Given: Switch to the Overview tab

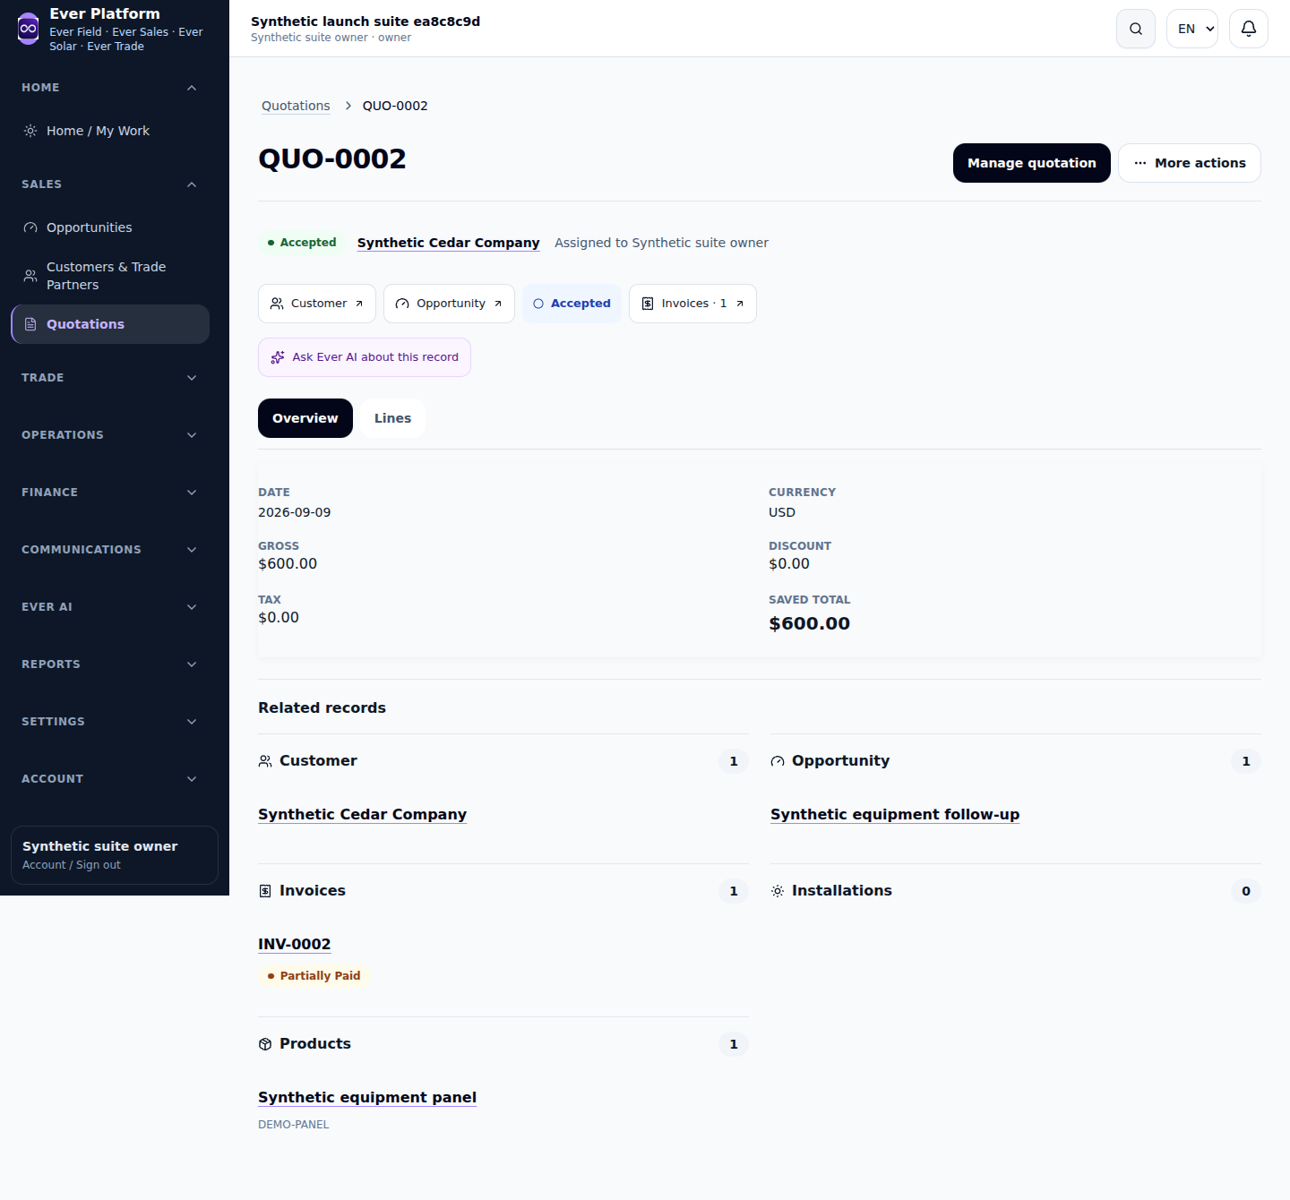Looking at the screenshot, I should coord(305,418).
